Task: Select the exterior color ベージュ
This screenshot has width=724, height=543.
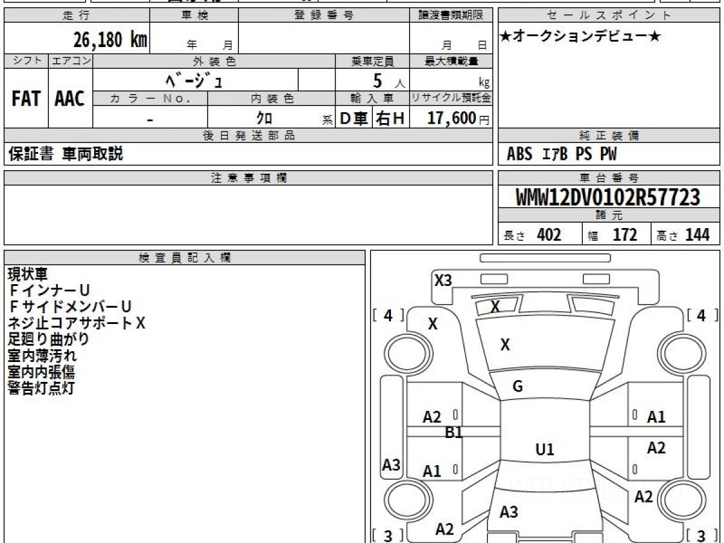Action: click(195, 80)
